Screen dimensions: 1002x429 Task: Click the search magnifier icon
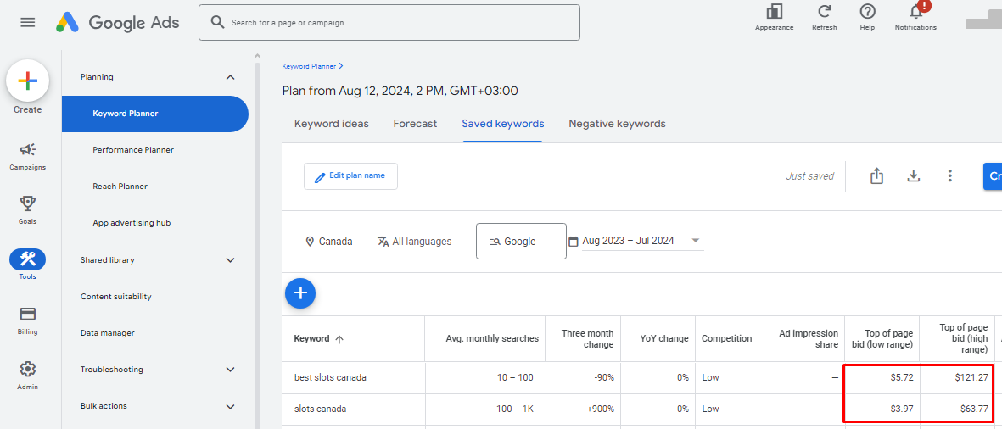tap(217, 22)
